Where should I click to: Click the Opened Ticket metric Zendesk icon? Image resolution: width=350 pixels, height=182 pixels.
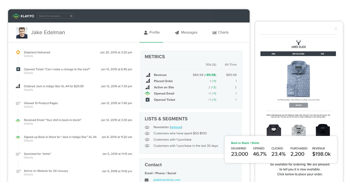148,100
